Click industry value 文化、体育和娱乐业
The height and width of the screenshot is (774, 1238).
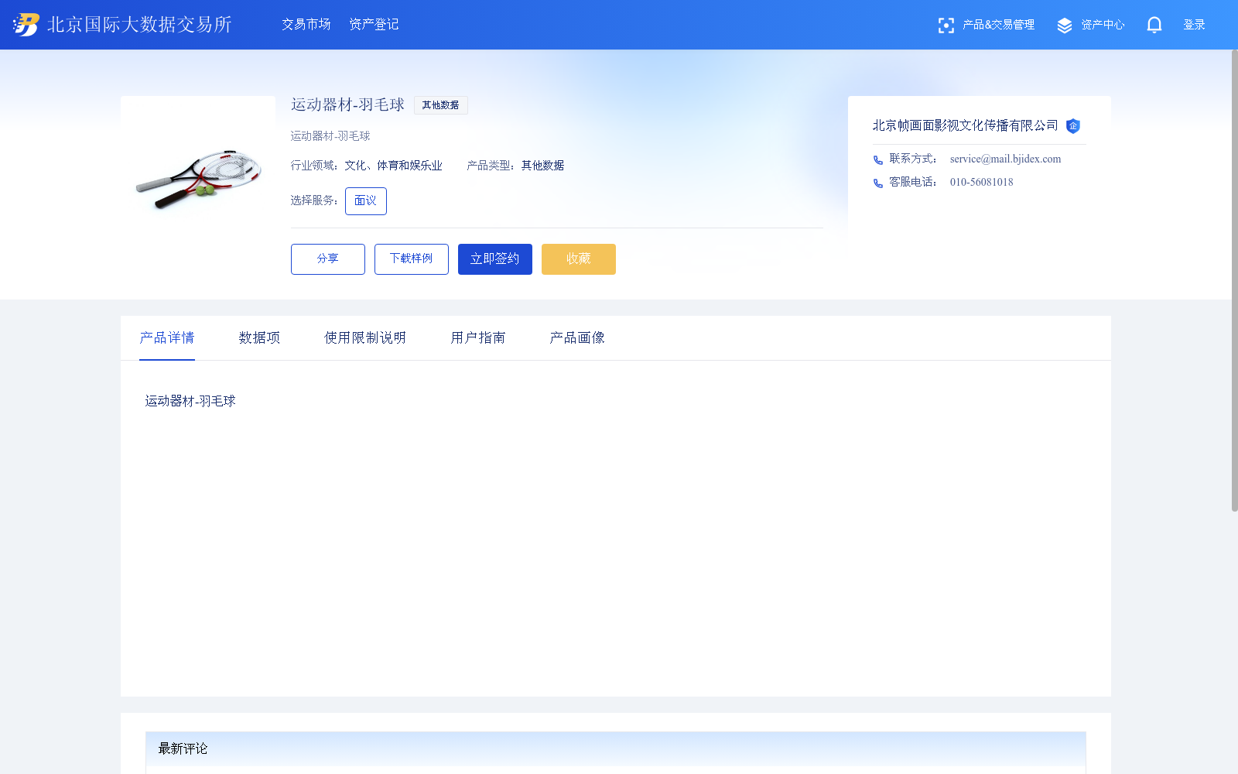tap(394, 166)
